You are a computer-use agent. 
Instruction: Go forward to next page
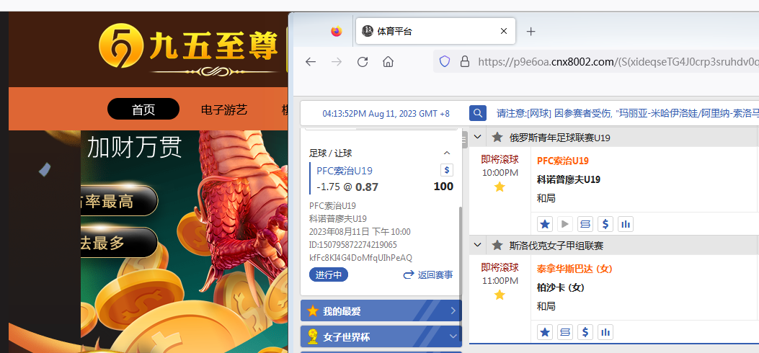click(337, 61)
